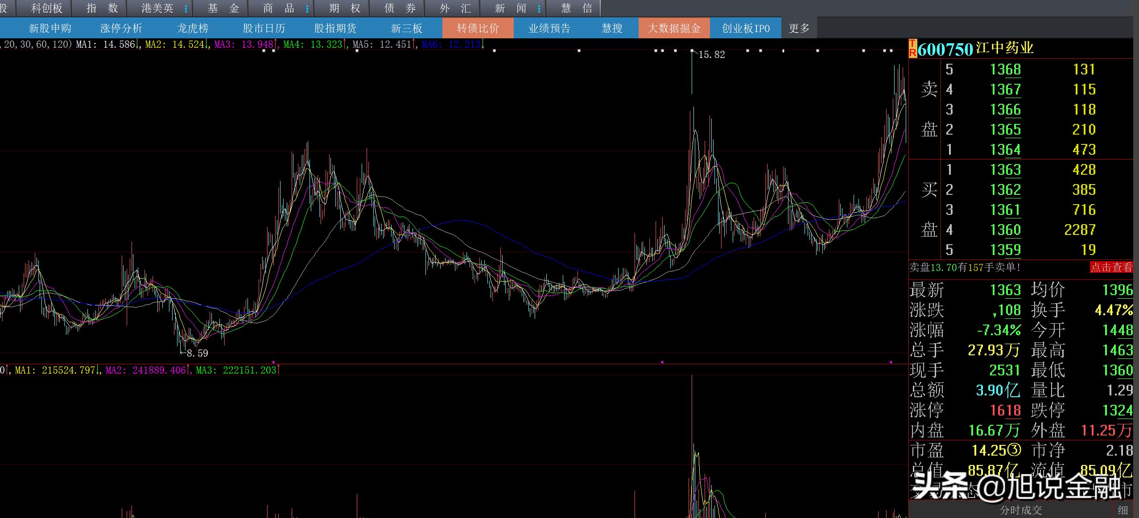The width and height of the screenshot is (1139, 518).
Task: Open the 分时成交 panel header
Action: pos(1021,510)
